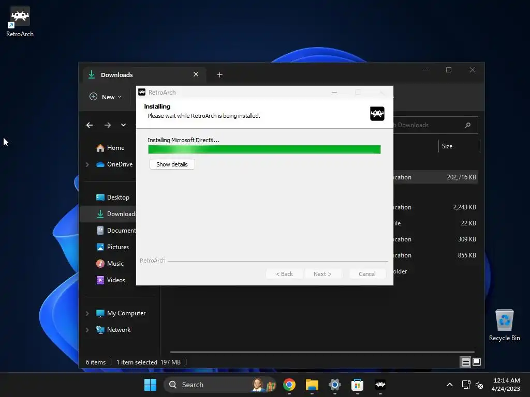
Task: Click the Search Downloads input field
Action: [436, 125]
